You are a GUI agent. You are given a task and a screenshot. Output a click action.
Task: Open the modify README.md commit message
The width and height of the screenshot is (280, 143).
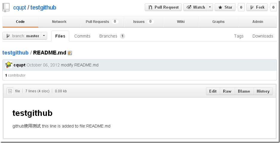click(x=80, y=65)
